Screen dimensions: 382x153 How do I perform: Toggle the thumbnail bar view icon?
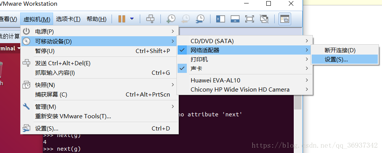click(235, 19)
